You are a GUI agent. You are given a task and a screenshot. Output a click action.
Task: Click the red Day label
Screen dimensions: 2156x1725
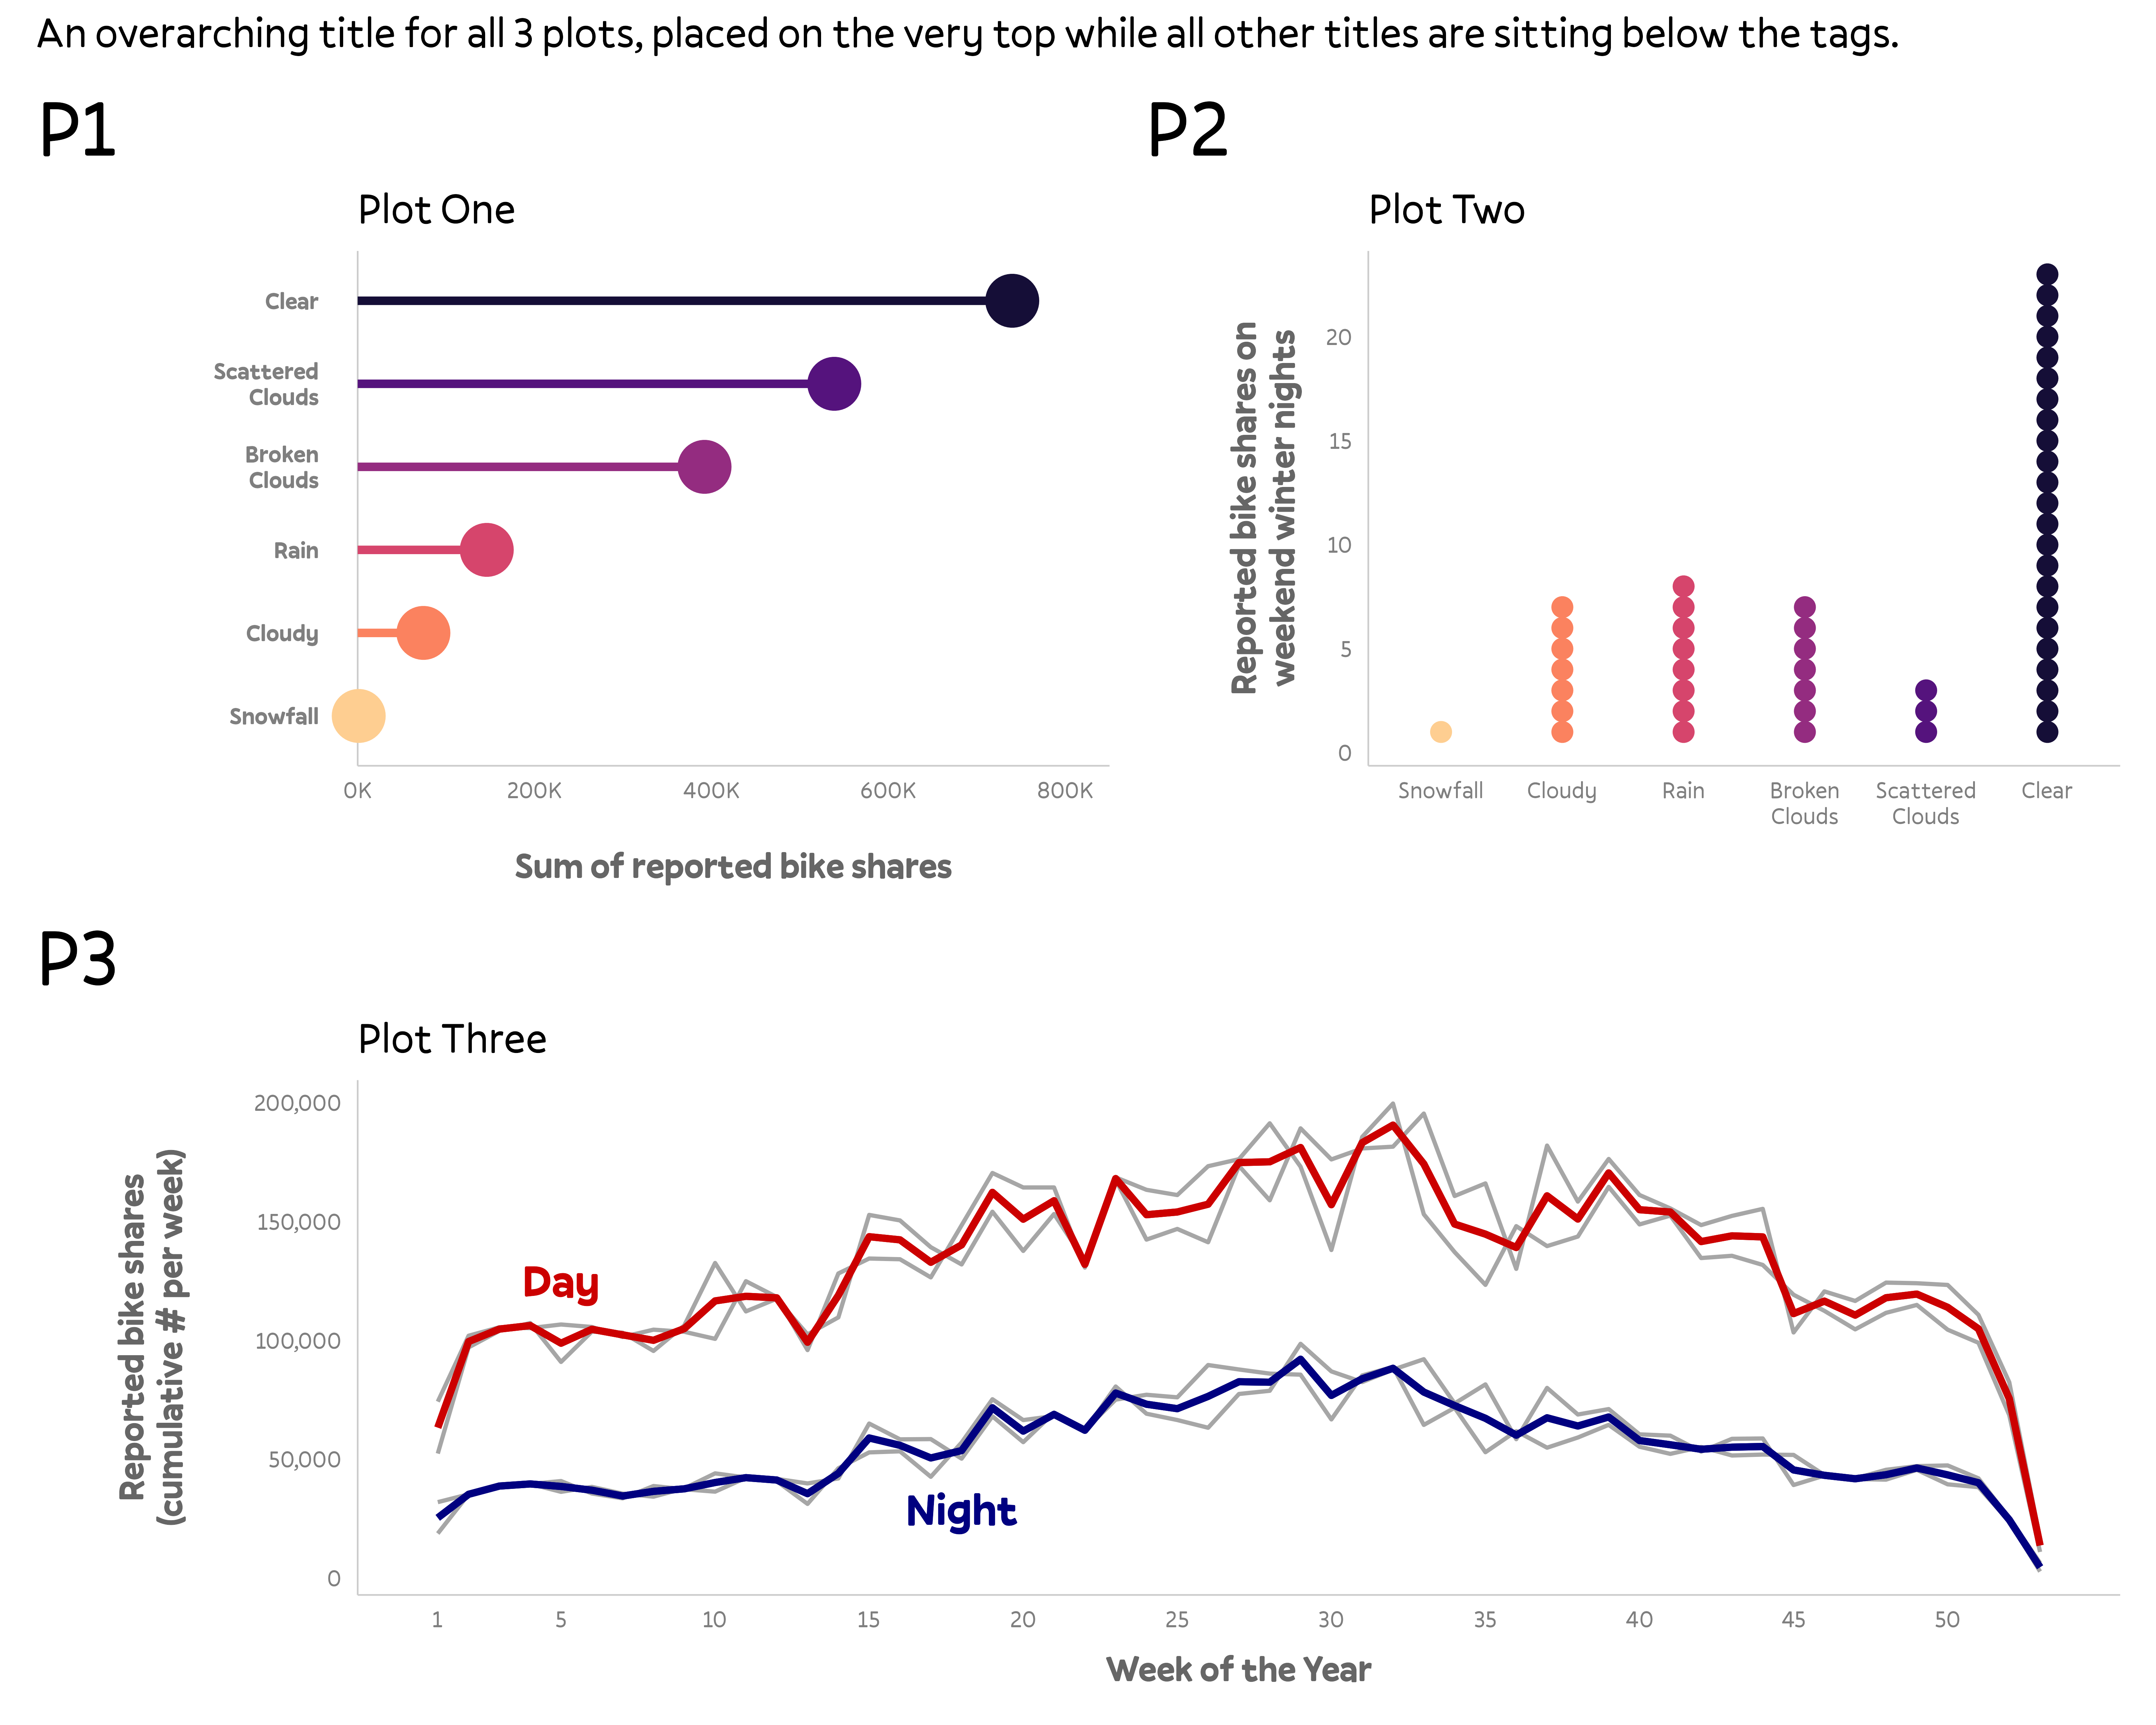click(x=560, y=1282)
